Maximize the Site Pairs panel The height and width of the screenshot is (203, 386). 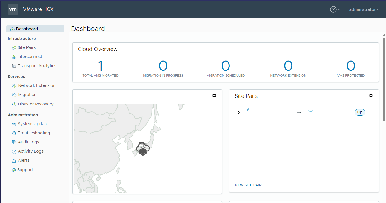[371, 95]
